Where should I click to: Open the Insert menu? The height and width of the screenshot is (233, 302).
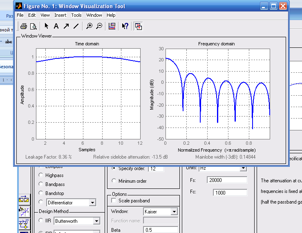tap(60, 15)
